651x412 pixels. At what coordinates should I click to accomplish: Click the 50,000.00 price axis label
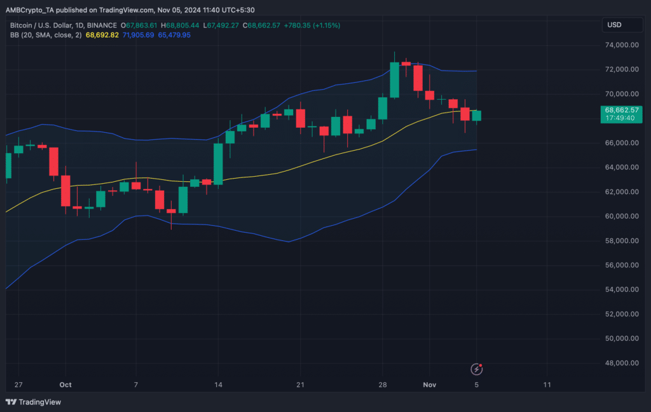coord(622,338)
